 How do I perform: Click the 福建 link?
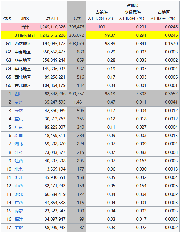tap(19, 219)
